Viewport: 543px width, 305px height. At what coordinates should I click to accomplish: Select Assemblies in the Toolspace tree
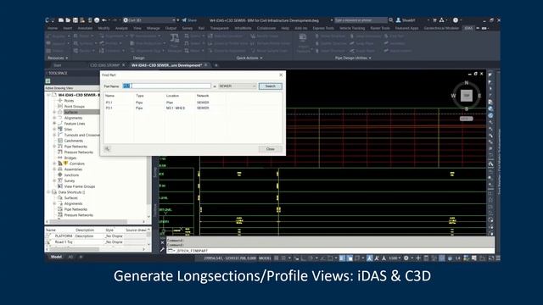pyautogui.click(x=73, y=169)
